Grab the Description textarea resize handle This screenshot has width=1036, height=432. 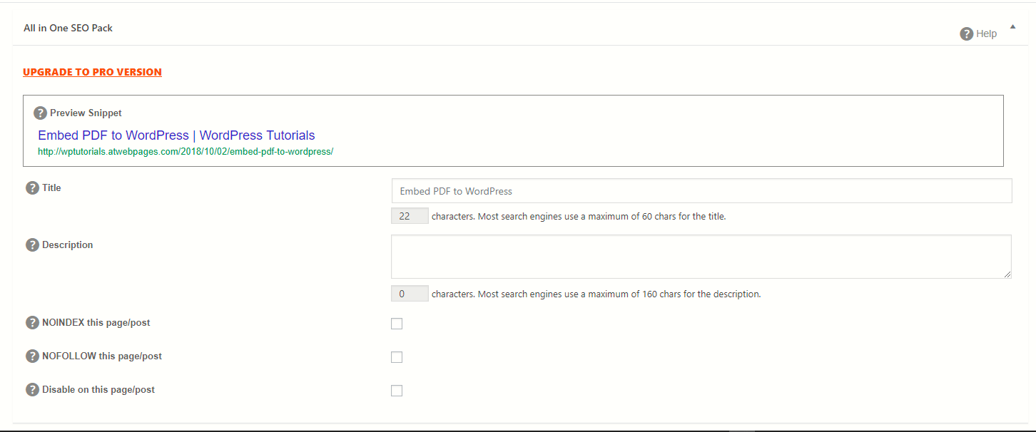[x=1007, y=274]
